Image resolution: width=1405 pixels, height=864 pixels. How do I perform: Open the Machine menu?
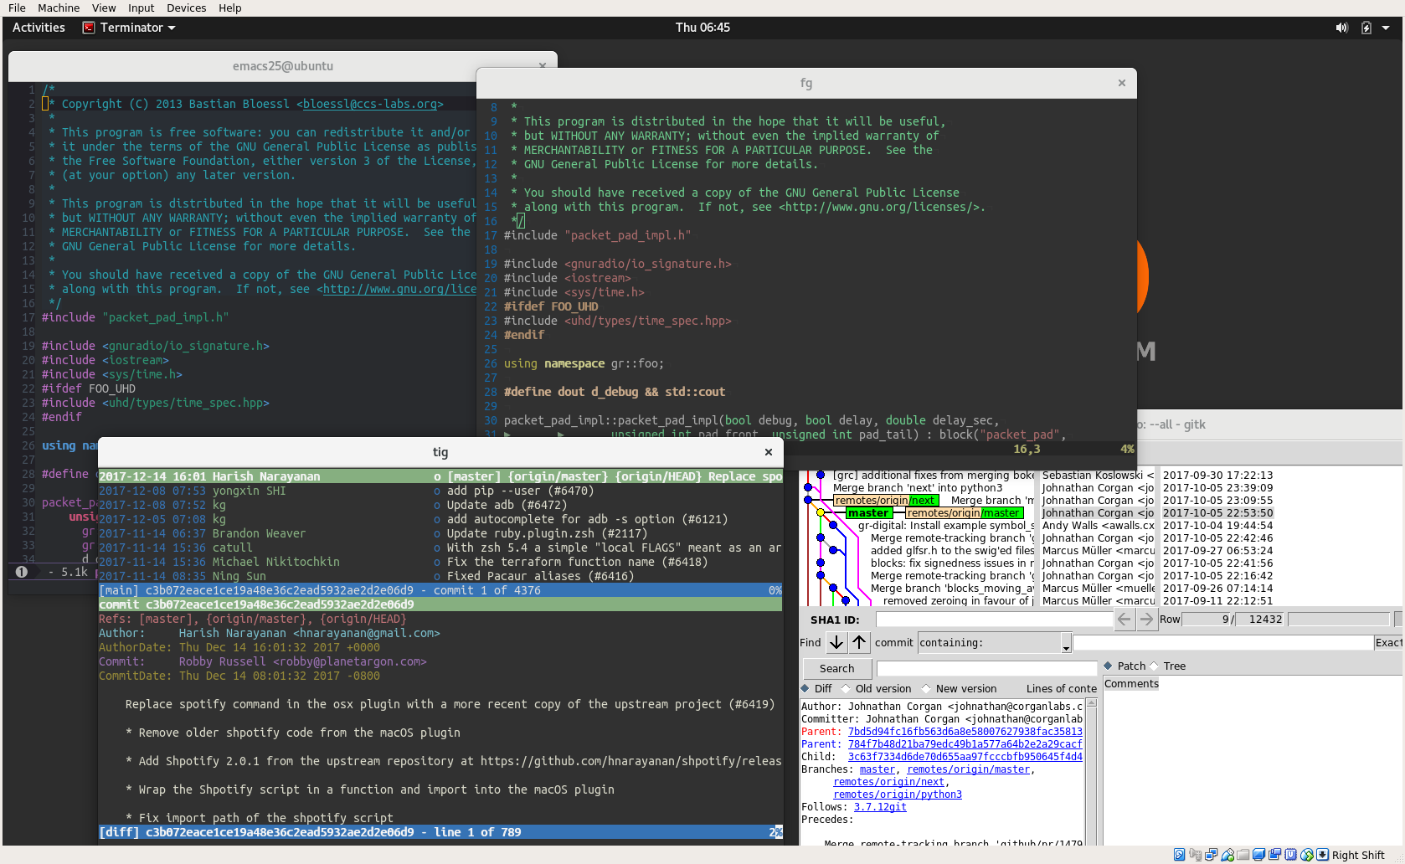(59, 8)
